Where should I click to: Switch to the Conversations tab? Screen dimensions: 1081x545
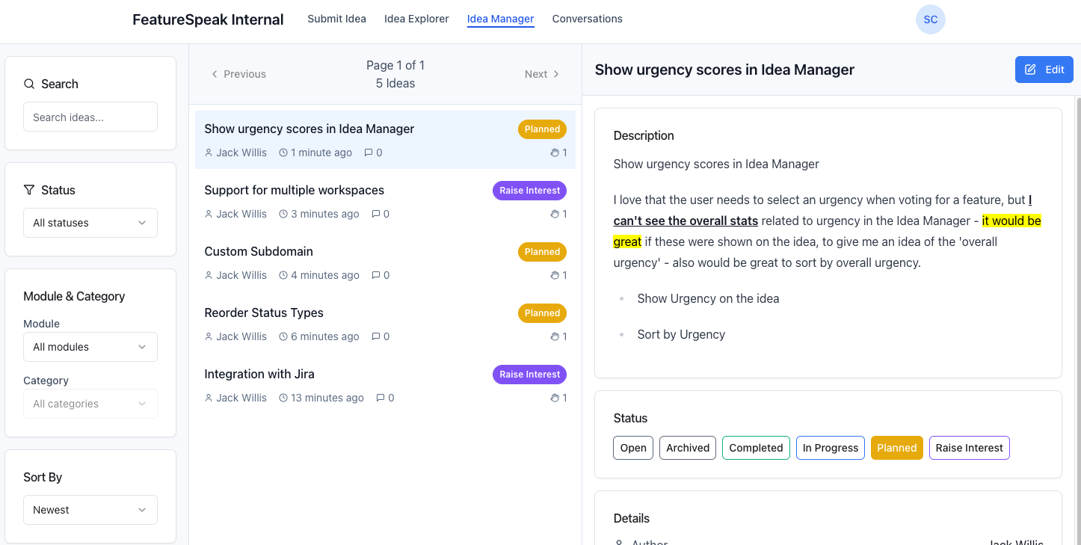point(587,19)
